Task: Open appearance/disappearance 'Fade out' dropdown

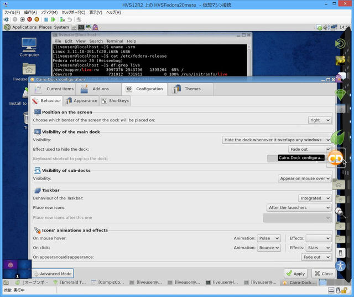Action: click(x=316, y=257)
